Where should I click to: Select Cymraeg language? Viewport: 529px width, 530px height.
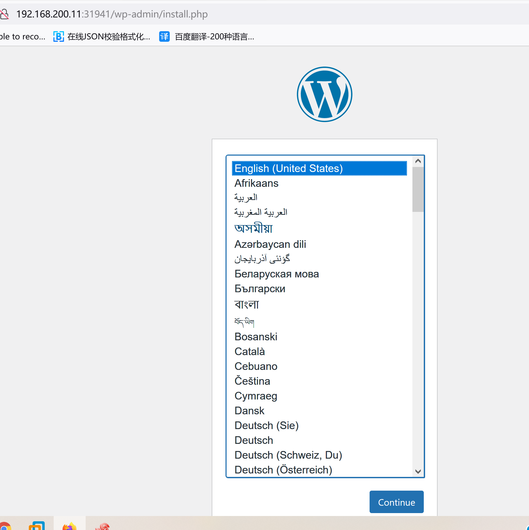(x=319, y=396)
